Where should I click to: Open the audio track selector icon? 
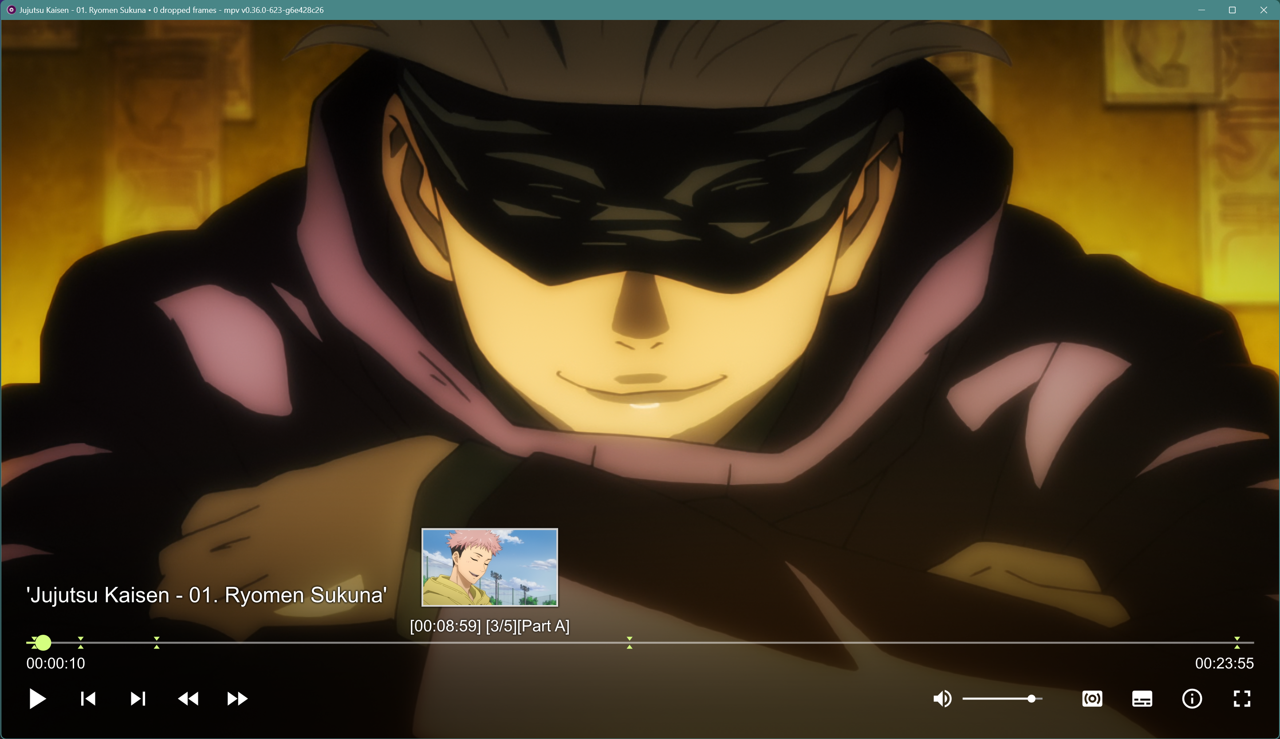1092,699
